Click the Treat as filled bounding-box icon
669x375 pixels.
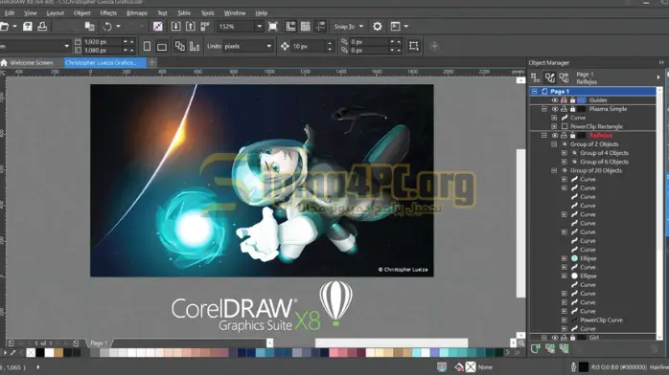coord(413,46)
